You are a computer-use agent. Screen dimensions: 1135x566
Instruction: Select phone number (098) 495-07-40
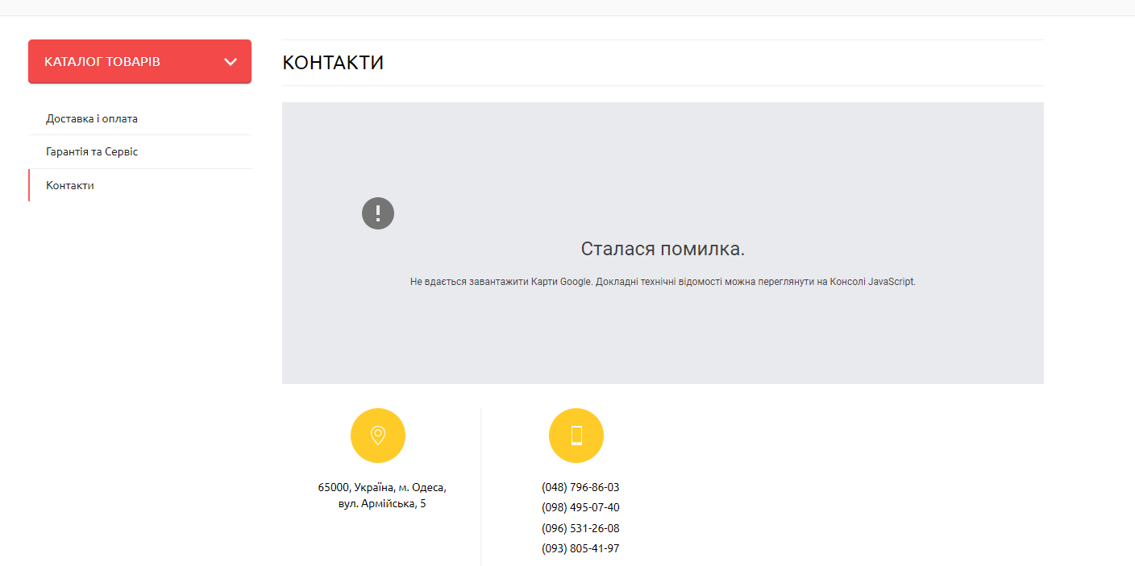580,507
